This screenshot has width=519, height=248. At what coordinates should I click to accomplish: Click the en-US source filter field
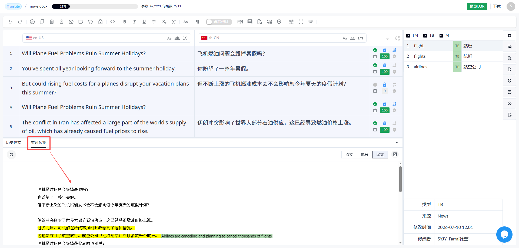click(x=107, y=38)
